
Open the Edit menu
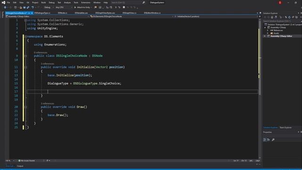pyautogui.click(x=15, y=2)
